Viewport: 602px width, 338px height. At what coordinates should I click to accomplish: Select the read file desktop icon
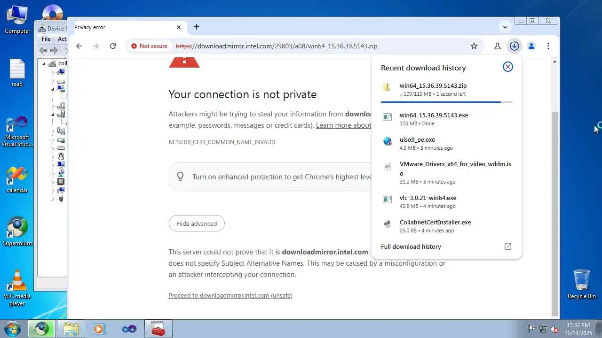pos(17,73)
